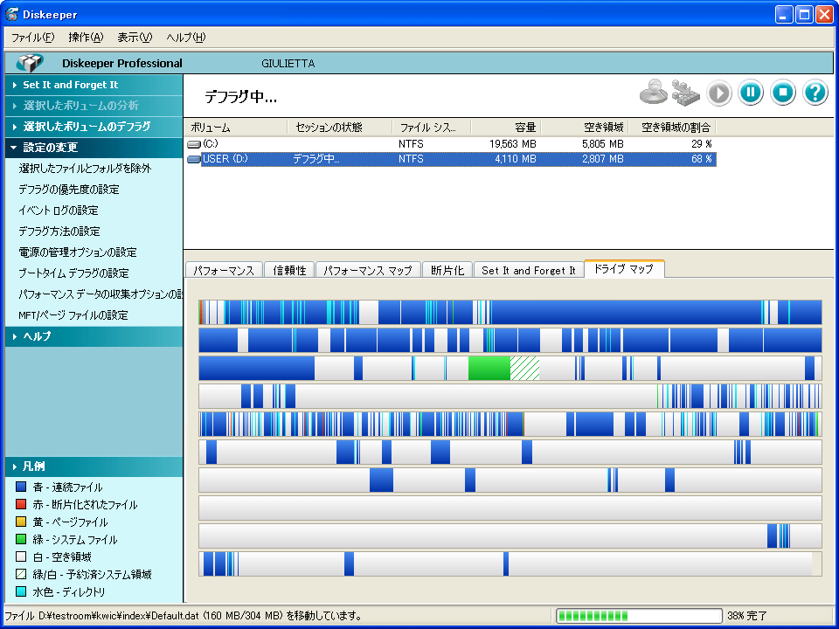Expand the Set It and Forget It section
Image resolution: width=839 pixels, height=629 pixels.
click(x=94, y=85)
